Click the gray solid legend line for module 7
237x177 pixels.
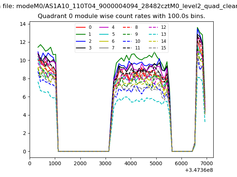click(x=103, y=48)
